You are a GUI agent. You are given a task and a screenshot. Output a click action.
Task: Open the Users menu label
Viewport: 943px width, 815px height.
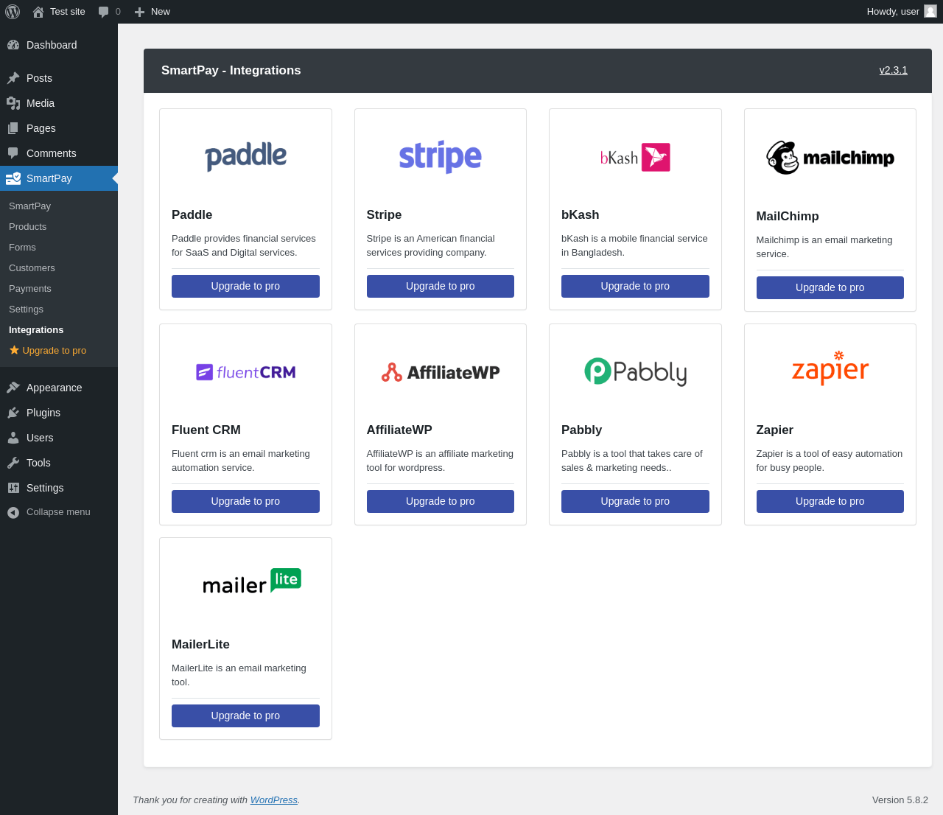pos(40,438)
